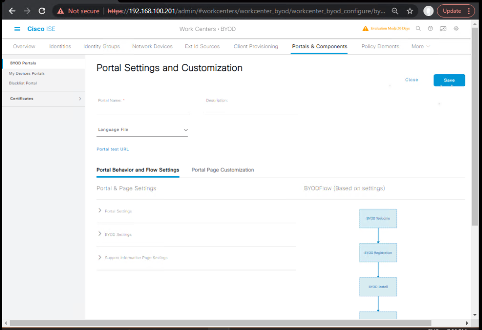The width and height of the screenshot is (482, 330).
Task: Expand the BYOD Settings section
Action: tap(100, 234)
